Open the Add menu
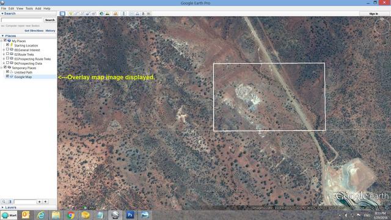The image size is (391, 220). pos(38,9)
